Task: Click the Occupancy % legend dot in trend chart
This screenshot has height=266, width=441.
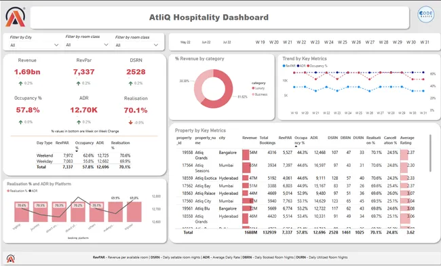Action: 308,66
